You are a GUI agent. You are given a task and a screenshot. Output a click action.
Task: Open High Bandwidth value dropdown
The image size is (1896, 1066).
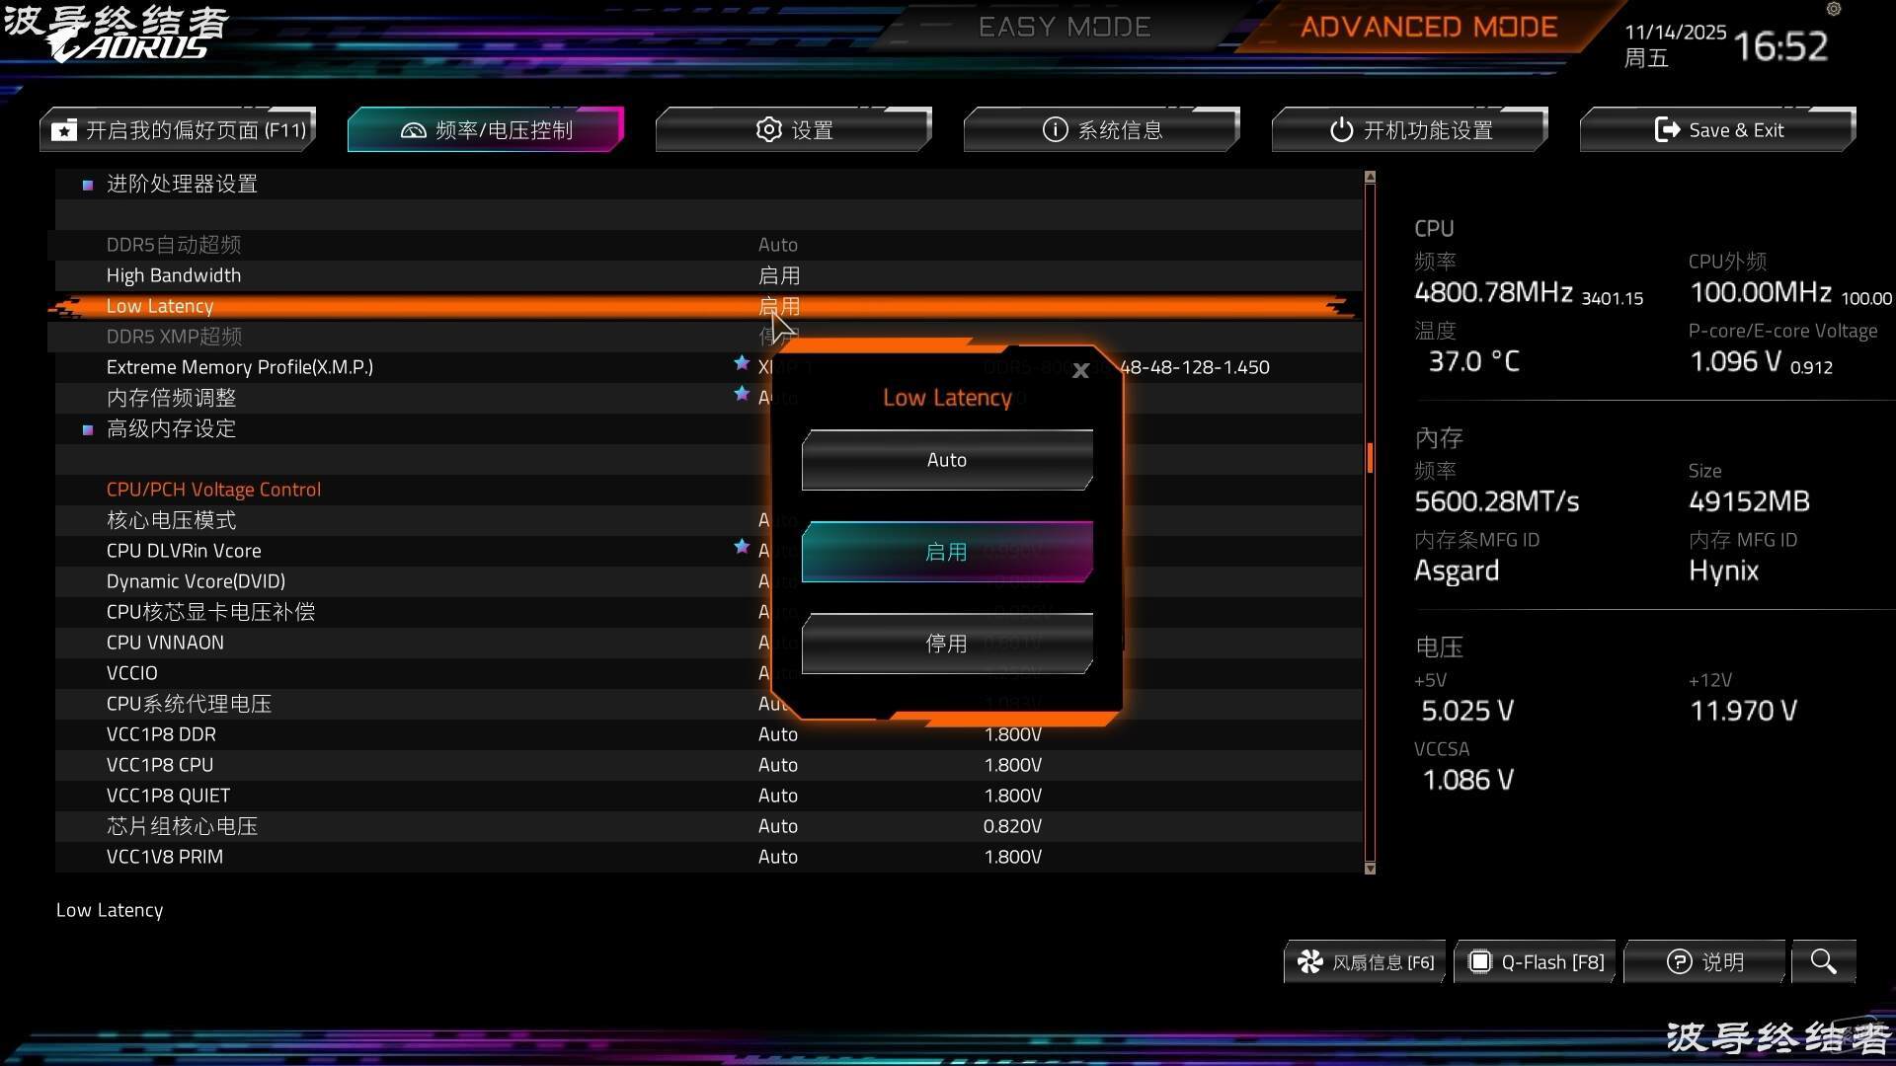point(778,275)
